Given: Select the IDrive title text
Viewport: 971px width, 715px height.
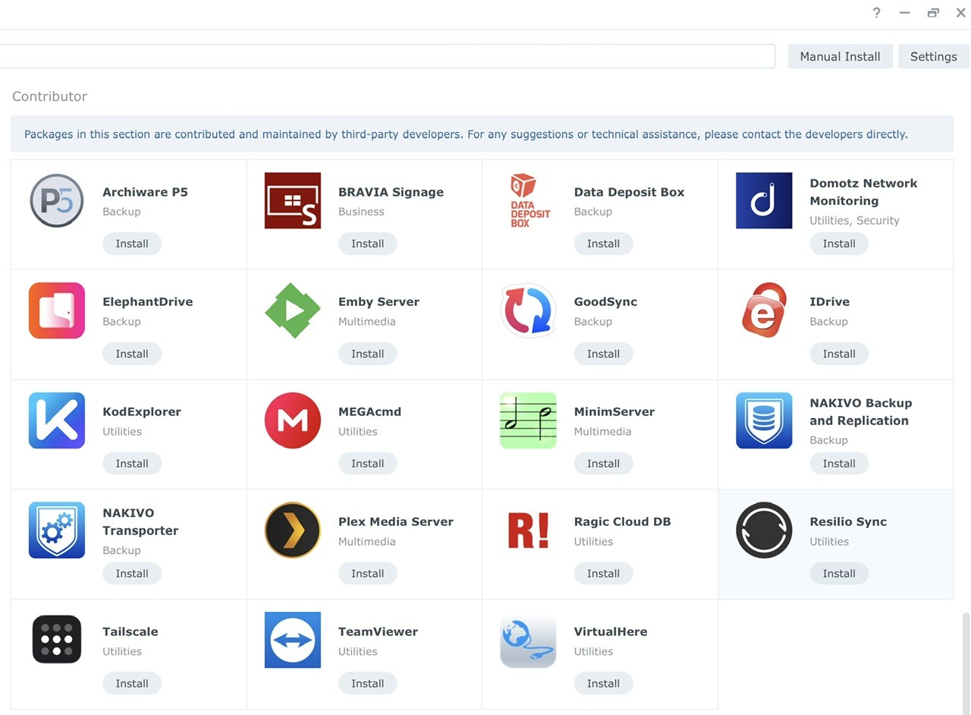Looking at the screenshot, I should click(x=829, y=301).
